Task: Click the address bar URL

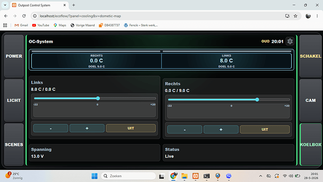Action: 81,16
